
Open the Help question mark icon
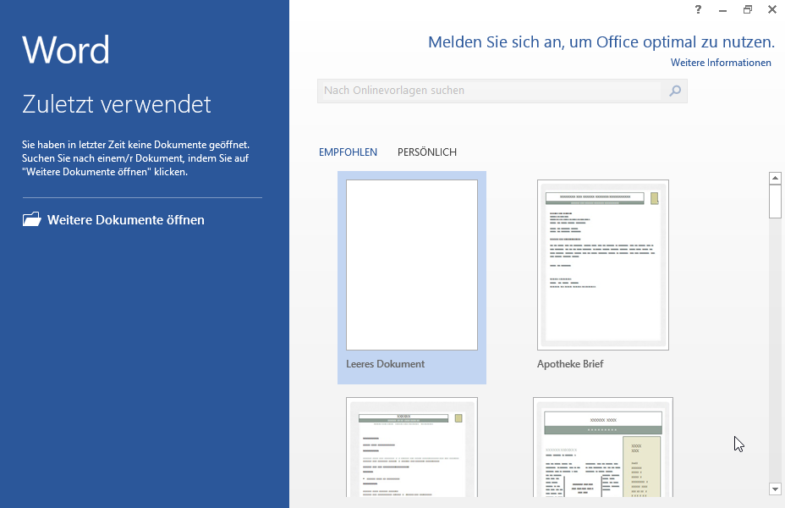point(698,9)
